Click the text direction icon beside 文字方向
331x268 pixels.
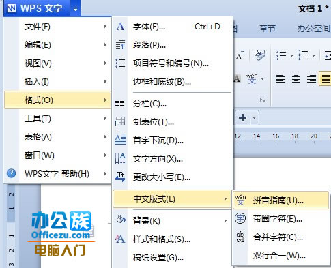click(x=120, y=158)
